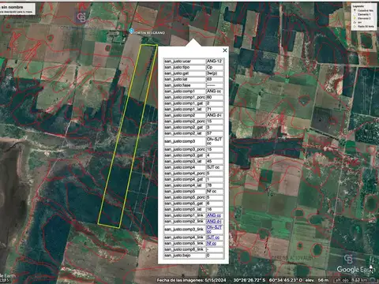Open the Nf cc link in the comp5_link row
This screenshot has width=379, height=284.
pos(212,244)
